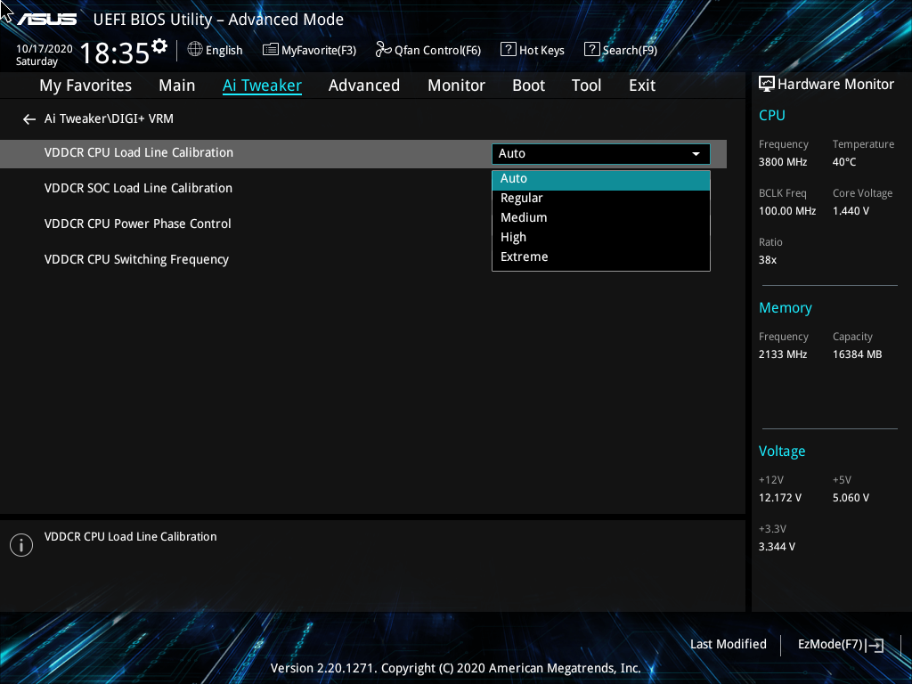Click the ASUS logo
Viewport: 912px width, 684px height.
(47, 20)
